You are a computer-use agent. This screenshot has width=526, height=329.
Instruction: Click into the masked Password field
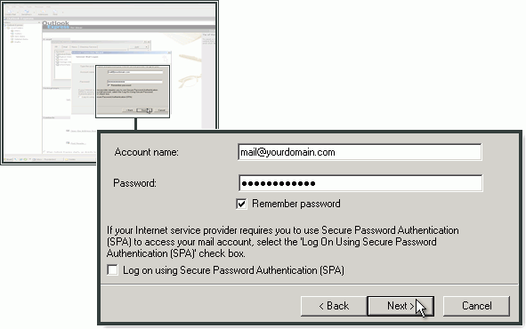pyautogui.click(x=360, y=183)
